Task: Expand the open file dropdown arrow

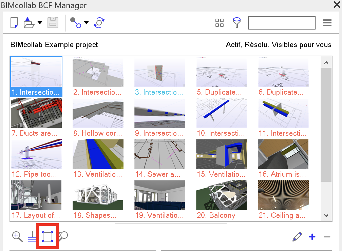Action: click(x=40, y=22)
